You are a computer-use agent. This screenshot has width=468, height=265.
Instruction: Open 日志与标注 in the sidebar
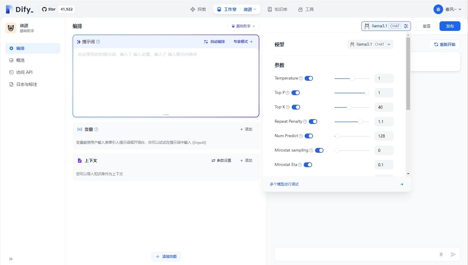(26, 84)
